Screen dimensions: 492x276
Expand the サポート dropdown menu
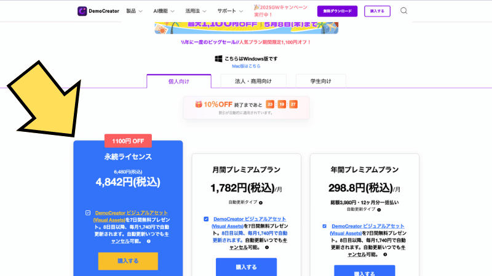[x=230, y=11]
